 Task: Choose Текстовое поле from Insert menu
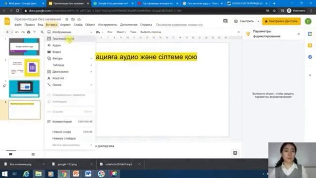click(x=70, y=39)
